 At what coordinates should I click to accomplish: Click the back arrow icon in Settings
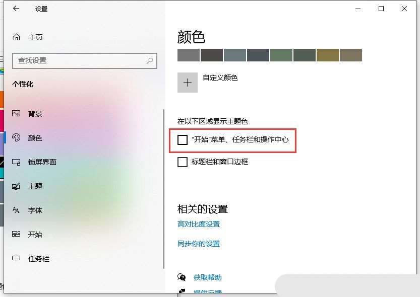(16, 9)
